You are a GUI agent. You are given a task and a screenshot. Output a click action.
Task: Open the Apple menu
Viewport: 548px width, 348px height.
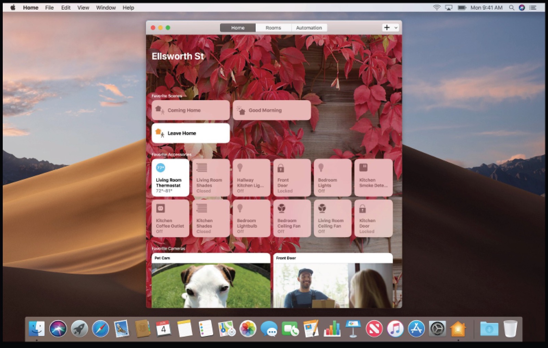(x=13, y=8)
